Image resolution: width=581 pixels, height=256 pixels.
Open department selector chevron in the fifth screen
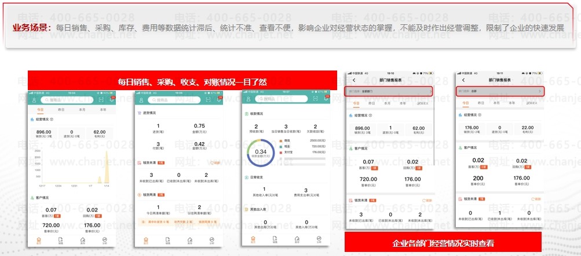(540, 91)
